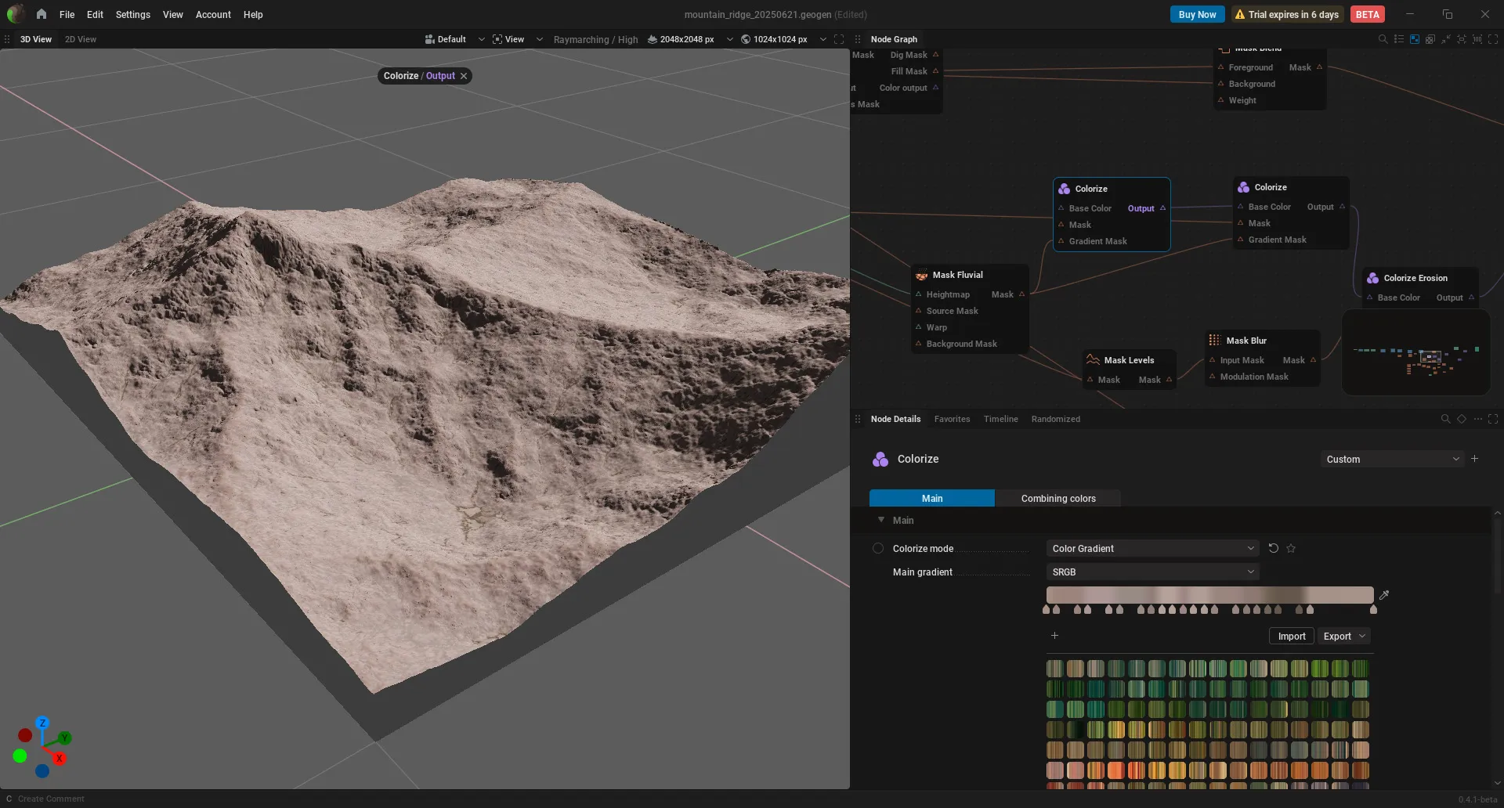The width and height of the screenshot is (1504, 808).
Task: Open the Color Gradient mode dropdown
Action: click(x=1152, y=548)
